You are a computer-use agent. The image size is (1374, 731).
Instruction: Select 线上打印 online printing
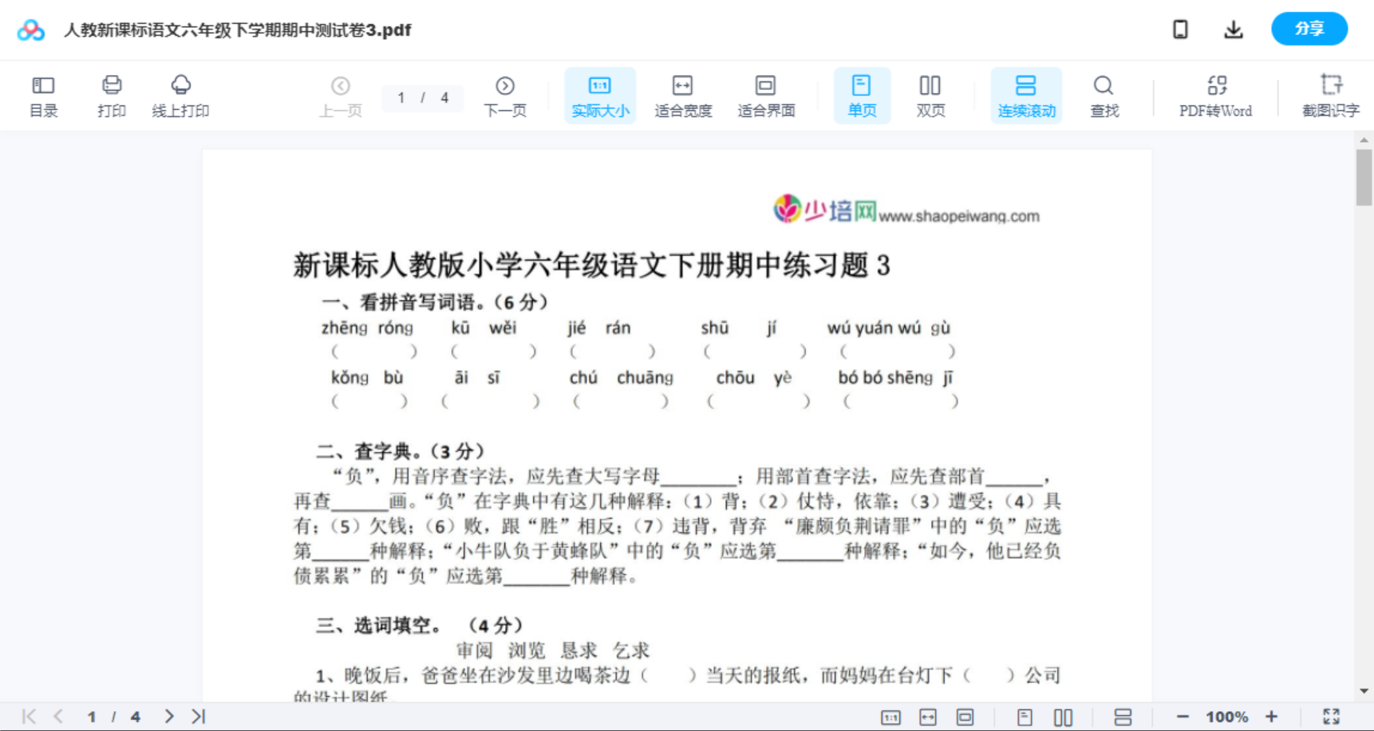click(181, 95)
